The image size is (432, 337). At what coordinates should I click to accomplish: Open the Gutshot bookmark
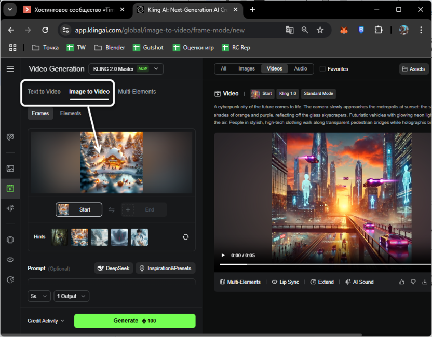coord(148,48)
